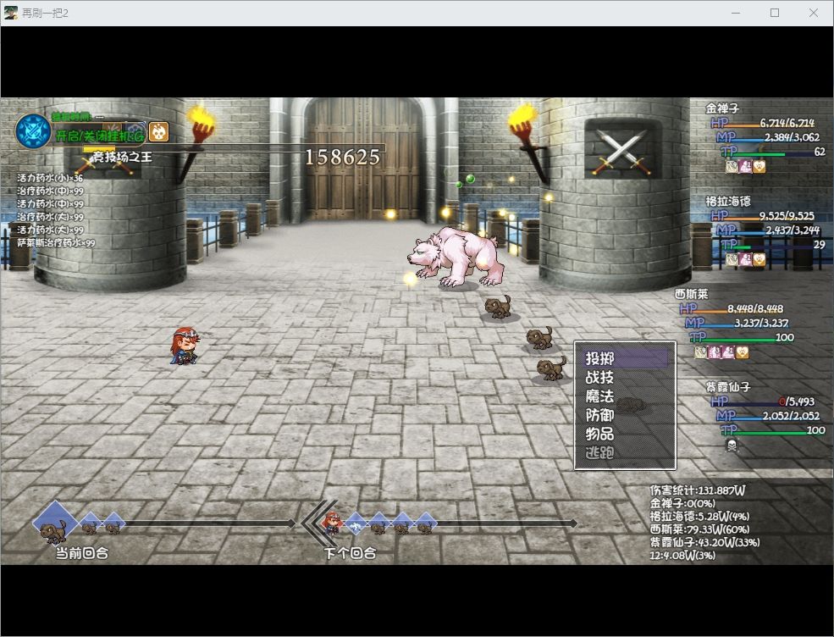
Task: Click the 格拉海德 party member name
Action: click(728, 201)
